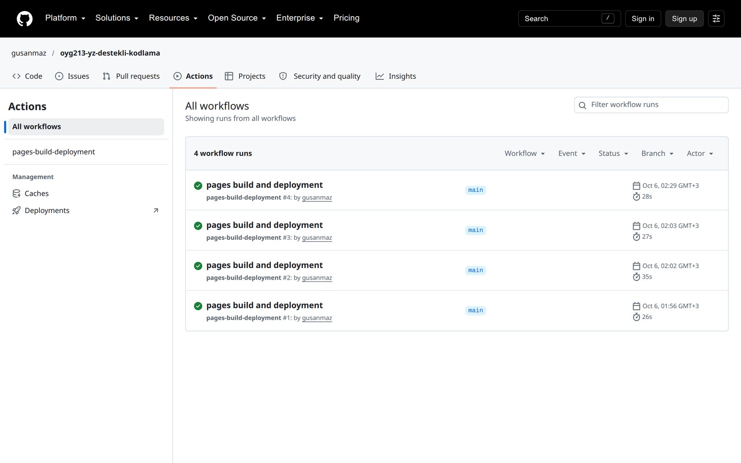
Task: Expand the Platform menu
Action: coord(65,18)
